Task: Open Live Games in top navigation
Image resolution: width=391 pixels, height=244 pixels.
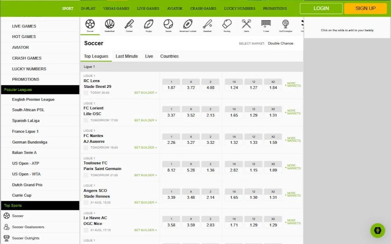Action: pyautogui.click(x=148, y=9)
